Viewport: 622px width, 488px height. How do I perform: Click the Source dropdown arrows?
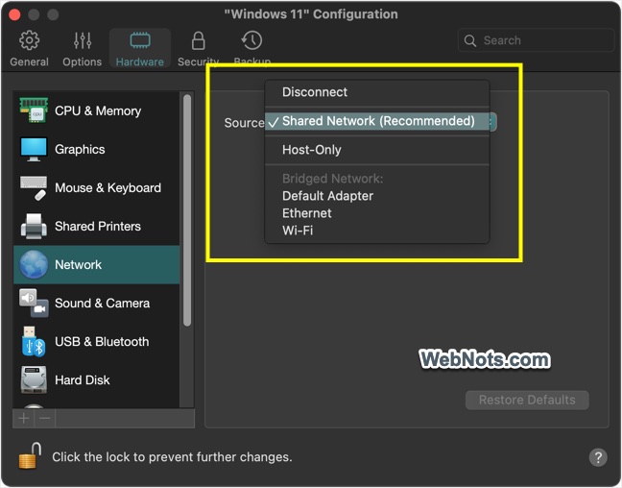pos(491,121)
